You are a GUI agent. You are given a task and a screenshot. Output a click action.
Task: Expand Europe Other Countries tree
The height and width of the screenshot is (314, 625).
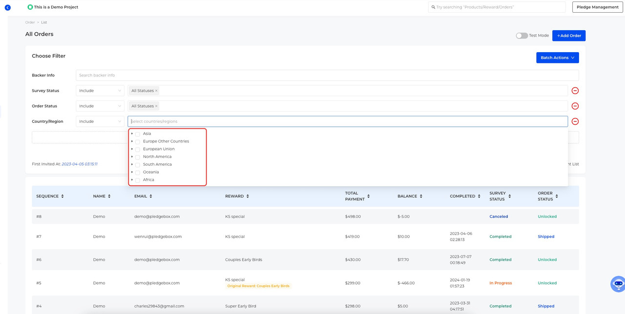(x=132, y=141)
